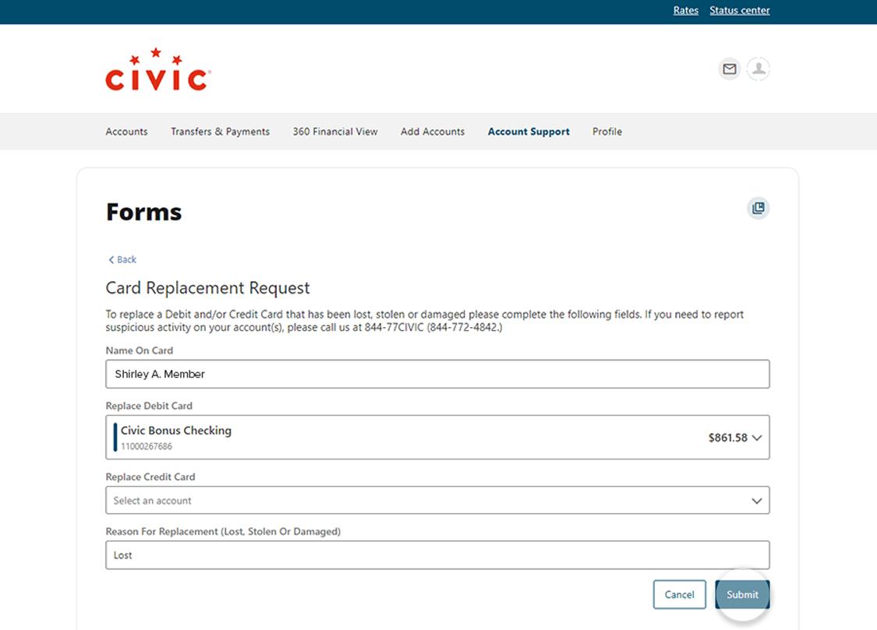
Task: Open the Rates link
Action: [x=686, y=11]
